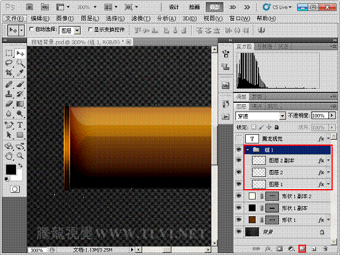Image resolution: width=340 pixels, height=255 pixels.
Task: Open the auto-select 图层 dropdown
Action: click(77, 31)
